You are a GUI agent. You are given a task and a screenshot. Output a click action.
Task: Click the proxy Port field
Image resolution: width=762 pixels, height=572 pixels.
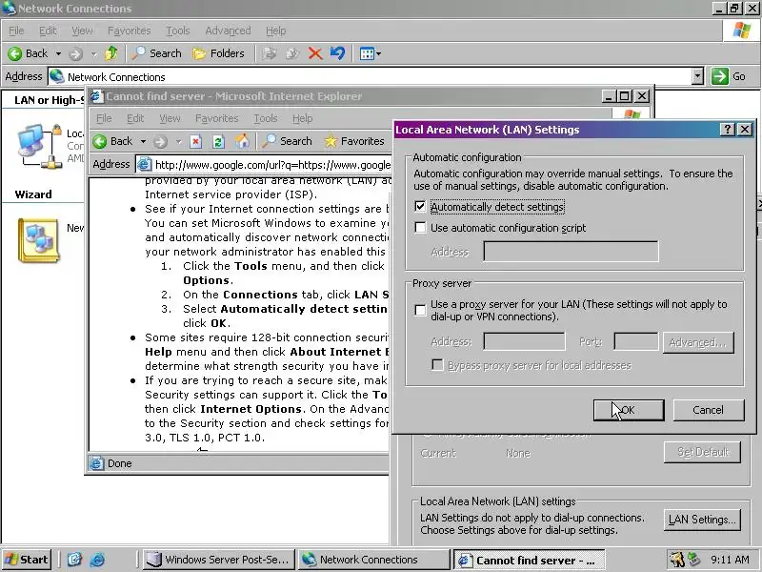[635, 341]
